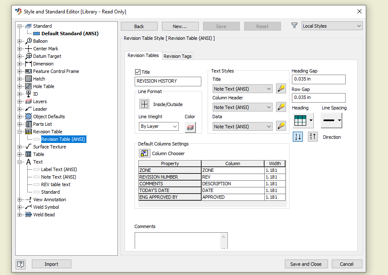Open the line format Color swatch picker
Viewport: 388px width, 275px height.
point(190,127)
